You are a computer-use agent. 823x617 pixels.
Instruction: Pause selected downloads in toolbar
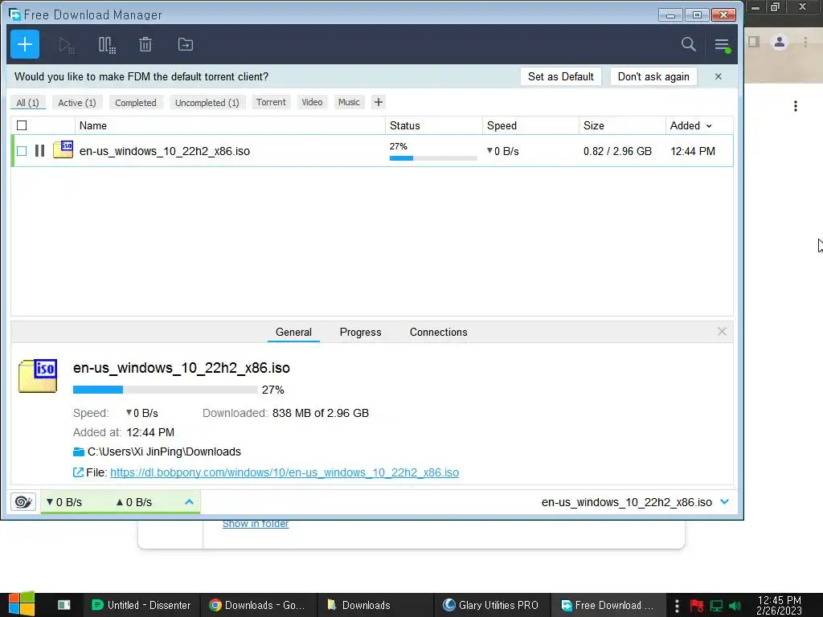(x=107, y=45)
